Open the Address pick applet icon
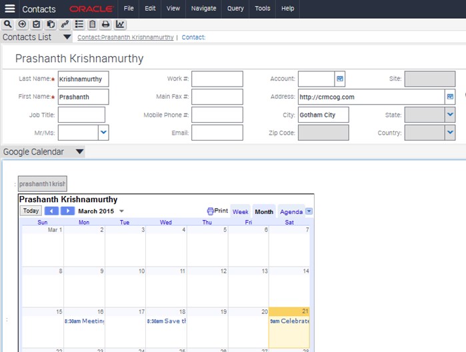The width and height of the screenshot is (466, 352). tap(450, 97)
